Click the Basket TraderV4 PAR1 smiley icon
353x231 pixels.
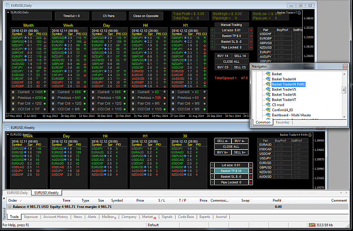(310, 134)
